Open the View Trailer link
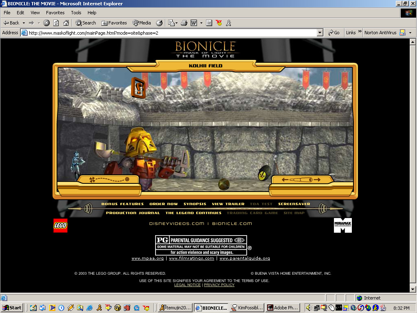Screen dimensions: 417x313 point(228,204)
